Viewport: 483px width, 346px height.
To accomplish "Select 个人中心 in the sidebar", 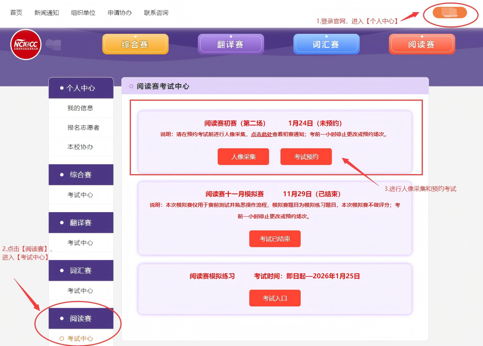I will (81, 87).
